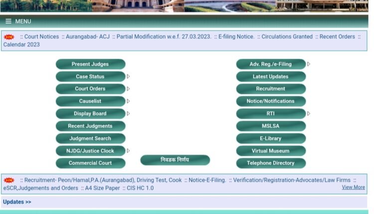
Task: Expand the arrow next to Case Status
Action: pos(128,77)
